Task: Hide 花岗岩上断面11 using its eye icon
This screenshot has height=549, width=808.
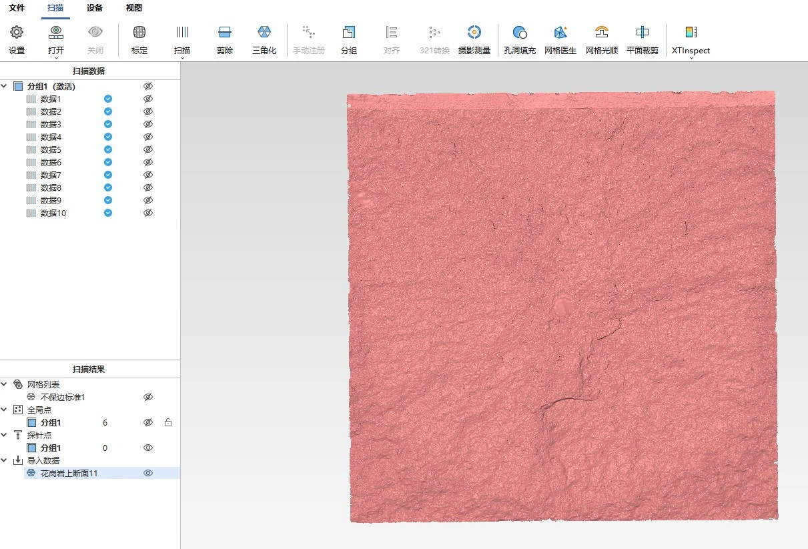Action: point(148,473)
